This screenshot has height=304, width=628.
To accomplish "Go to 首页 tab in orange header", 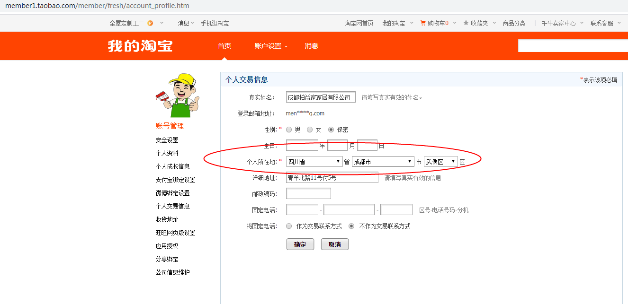I will coord(224,46).
